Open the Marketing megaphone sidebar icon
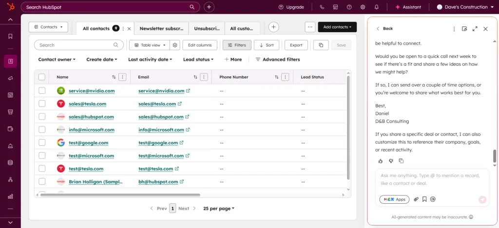 coord(10,78)
